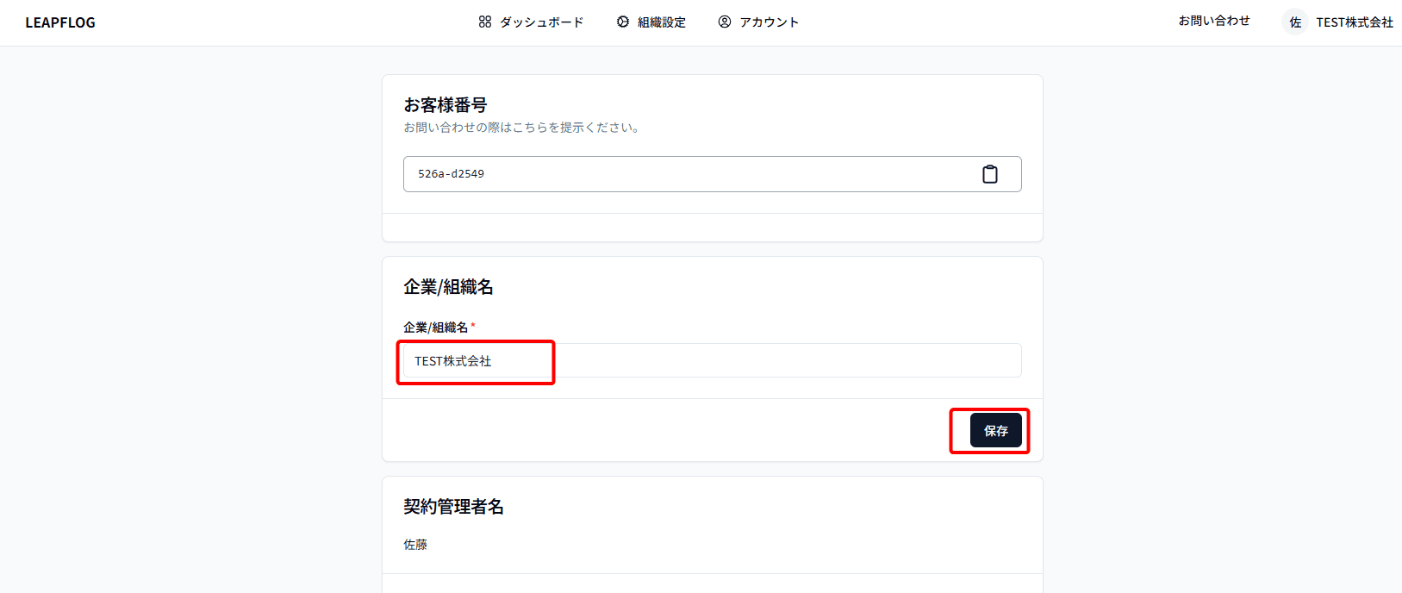Click the お問い合わせの際はこちらを提示ください text

point(521,128)
